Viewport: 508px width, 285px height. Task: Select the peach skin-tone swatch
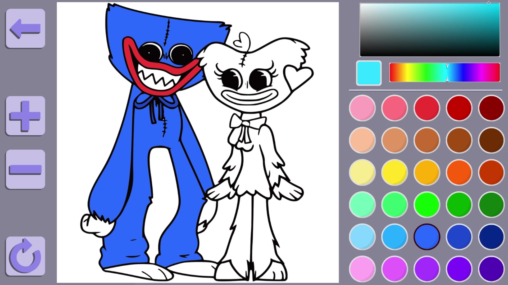(362, 140)
